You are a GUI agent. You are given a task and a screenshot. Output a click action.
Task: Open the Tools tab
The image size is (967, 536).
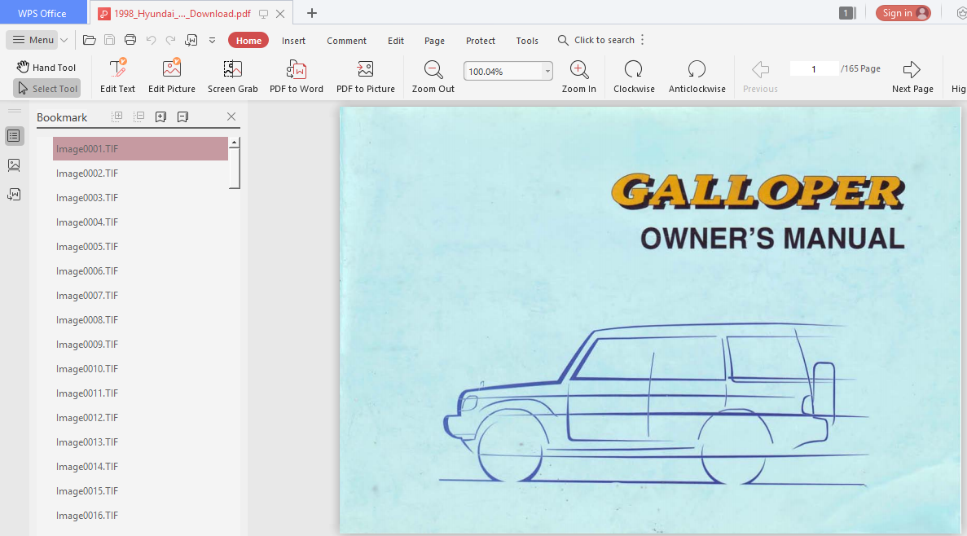pos(527,41)
